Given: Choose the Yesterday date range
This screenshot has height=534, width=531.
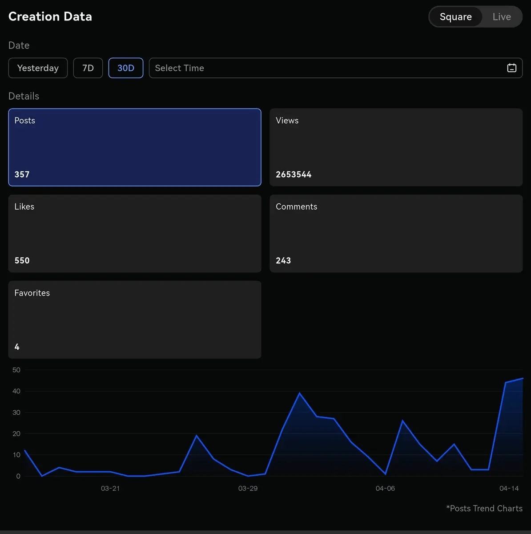Looking at the screenshot, I should pos(38,68).
